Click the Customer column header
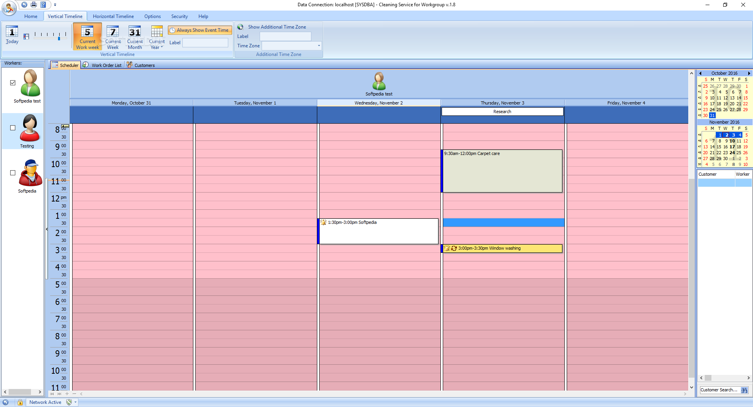 coord(716,174)
